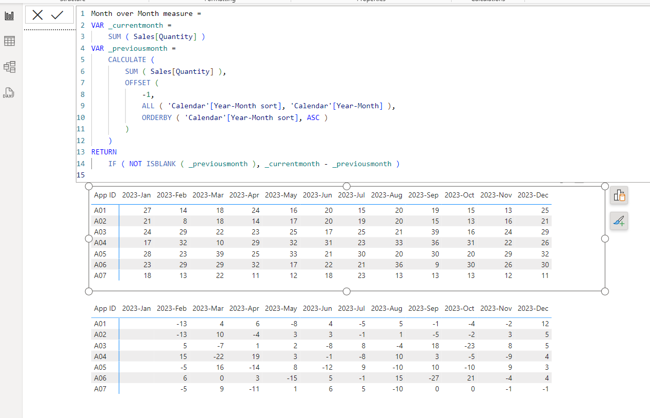Click the RETURN keyword on line 13
The height and width of the screenshot is (418, 650).
104,152
